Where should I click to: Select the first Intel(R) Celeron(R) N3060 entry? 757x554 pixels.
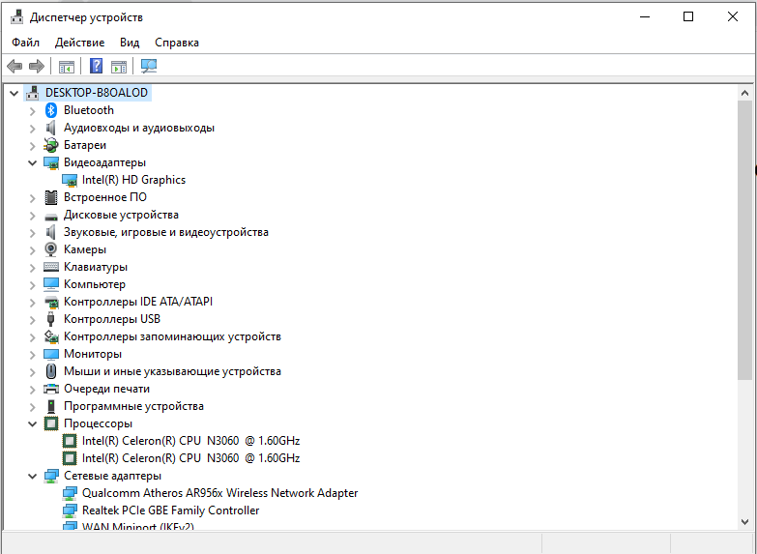(x=190, y=441)
